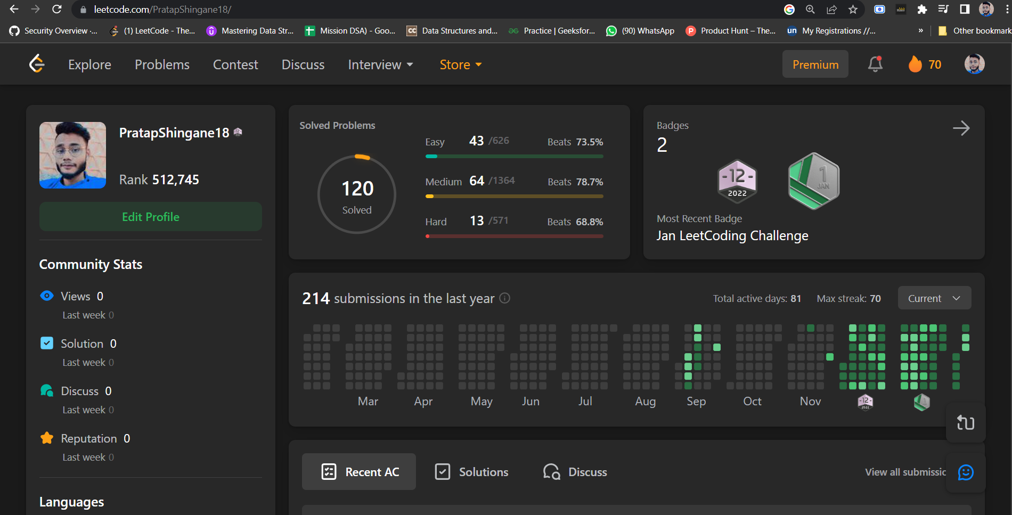Click the Discuss bubble icon in stats
The height and width of the screenshot is (515, 1012).
click(x=47, y=390)
